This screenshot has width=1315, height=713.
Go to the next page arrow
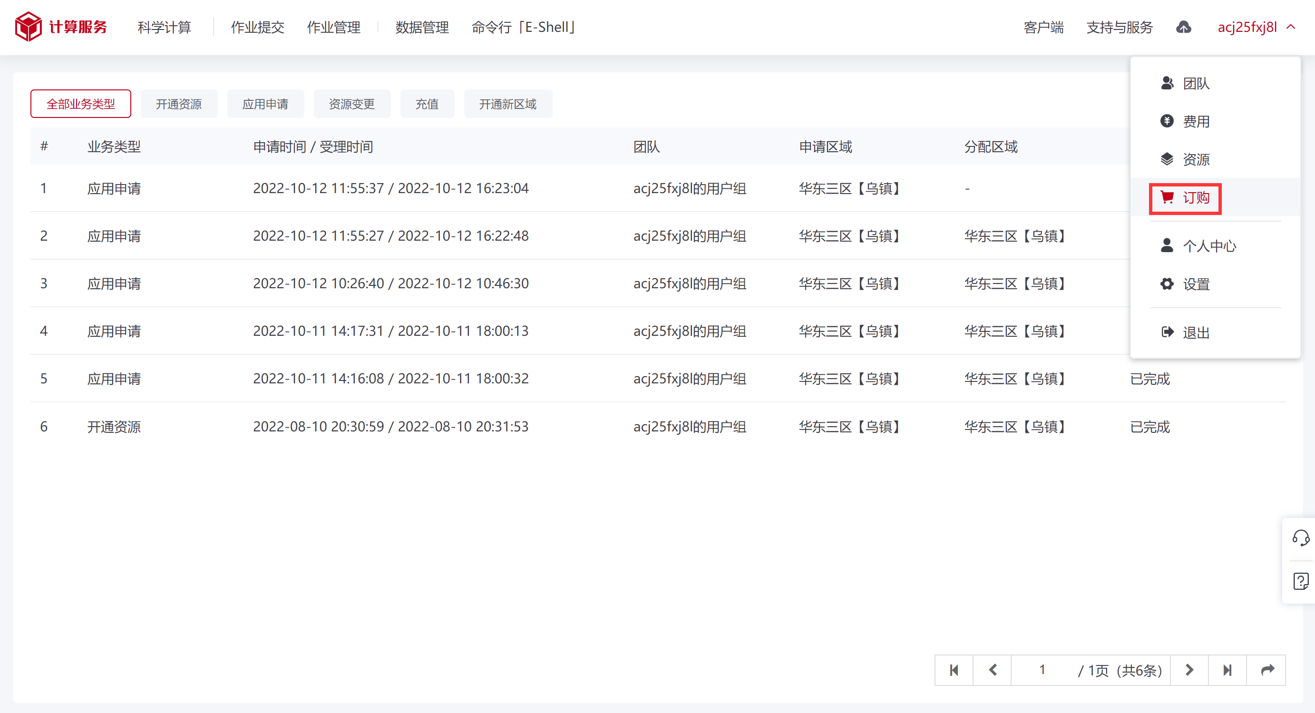(x=1189, y=670)
